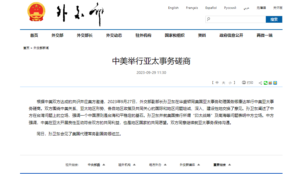This screenshot has height=174, width=296.
Task: Click the date 2023-09-29 11:30
Action: pyautogui.click(x=151, y=73)
